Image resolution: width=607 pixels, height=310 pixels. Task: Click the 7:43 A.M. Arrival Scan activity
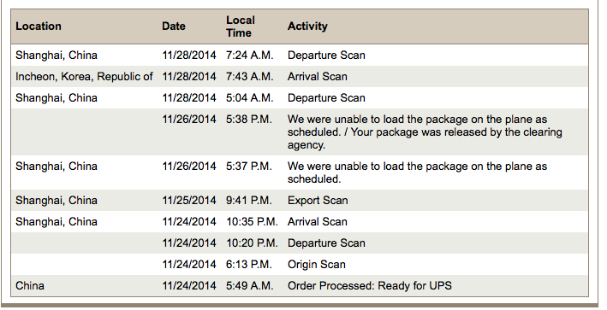317,77
